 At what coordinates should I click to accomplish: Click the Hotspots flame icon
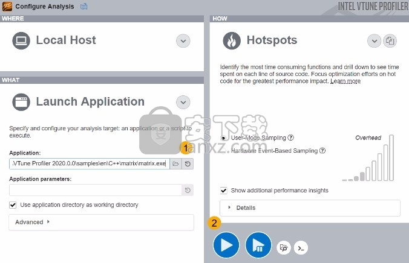(x=232, y=40)
